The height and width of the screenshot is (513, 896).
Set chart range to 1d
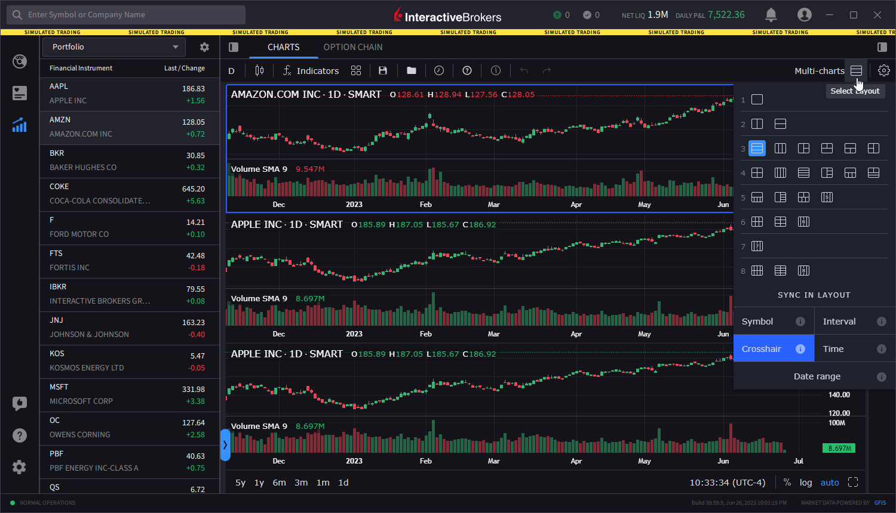coord(343,483)
